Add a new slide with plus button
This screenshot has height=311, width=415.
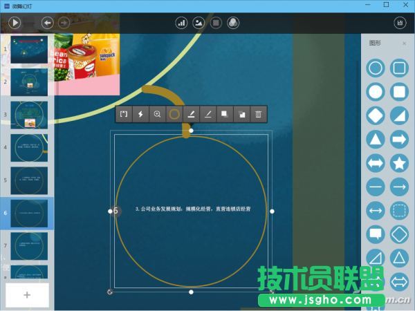click(28, 294)
